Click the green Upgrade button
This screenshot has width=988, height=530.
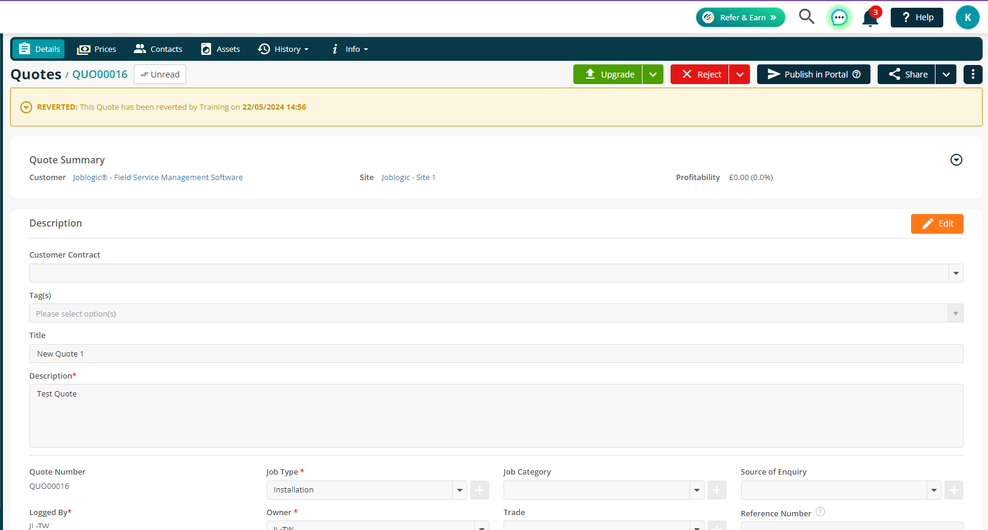click(x=607, y=74)
